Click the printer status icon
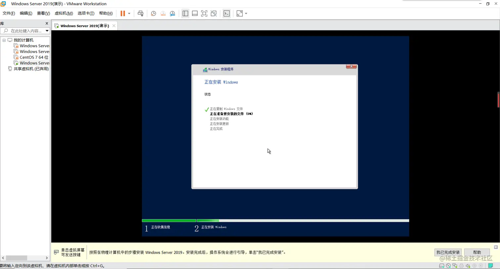 pos(461,266)
